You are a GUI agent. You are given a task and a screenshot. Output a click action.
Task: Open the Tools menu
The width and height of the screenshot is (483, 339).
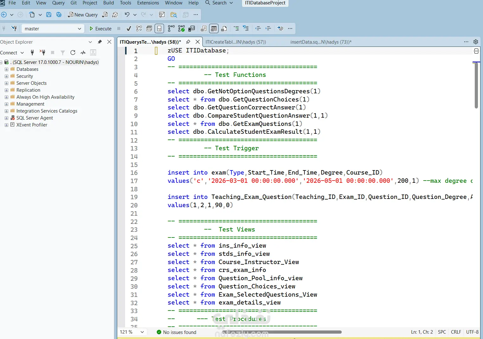(x=125, y=3)
